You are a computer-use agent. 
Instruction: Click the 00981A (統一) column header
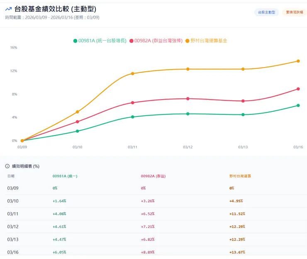[x=65, y=176]
